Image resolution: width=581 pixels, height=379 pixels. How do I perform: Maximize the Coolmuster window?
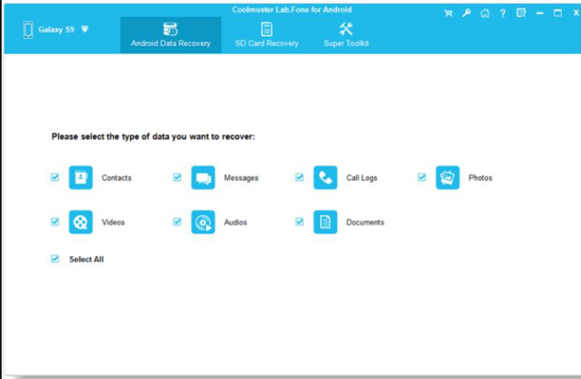558,13
